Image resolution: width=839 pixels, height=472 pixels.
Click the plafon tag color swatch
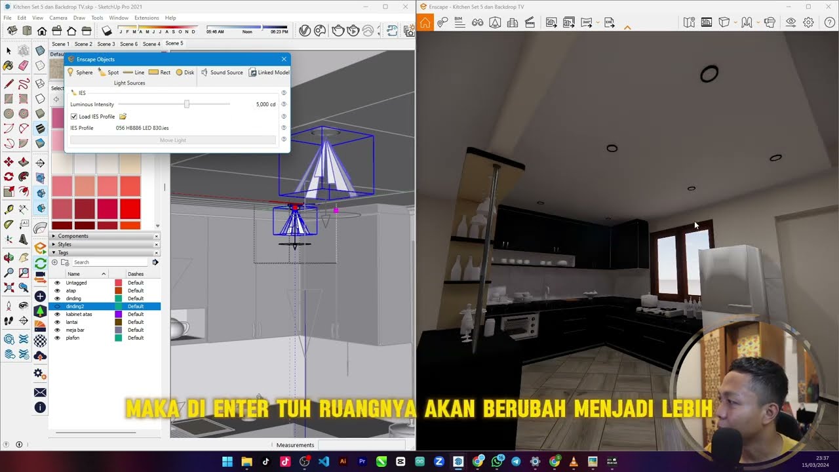click(119, 338)
